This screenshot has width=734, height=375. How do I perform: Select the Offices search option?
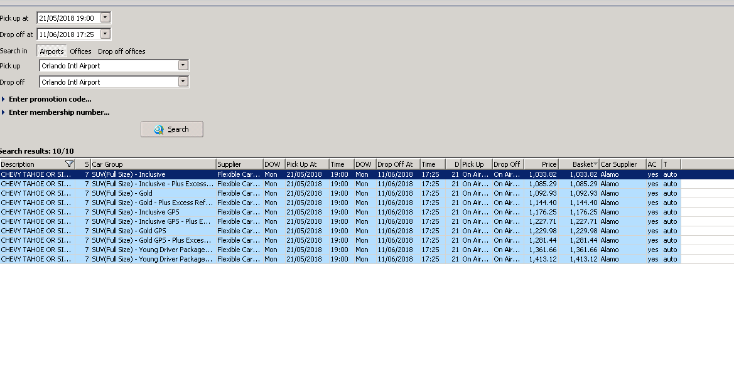click(80, 51)
